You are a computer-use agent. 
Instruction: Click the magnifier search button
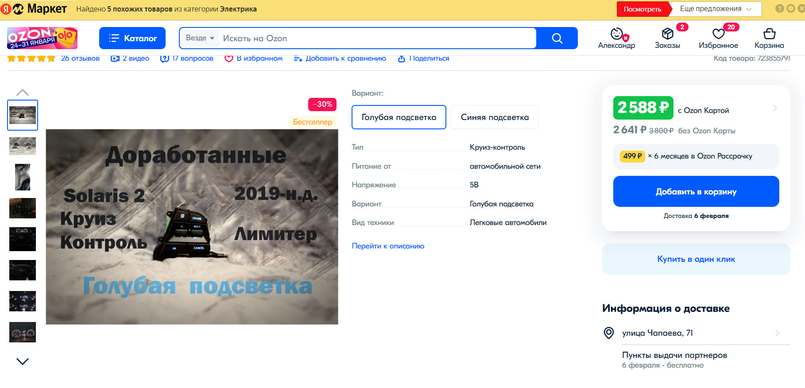coord(557,38)
